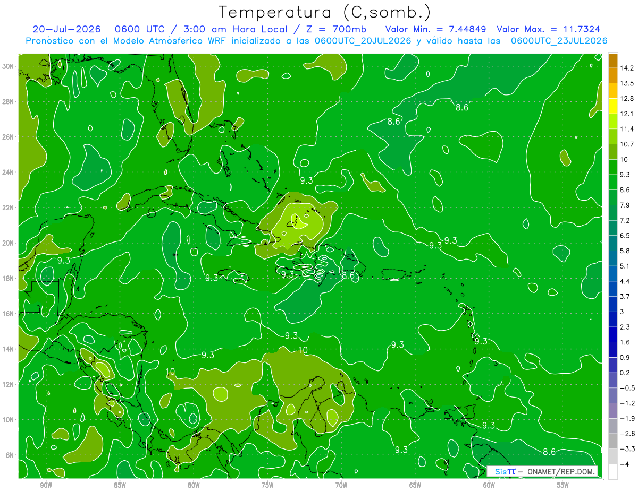Click "3:00 am Hora Local" text
Viewport: 638px width, 492px height.
pos(237,29)
